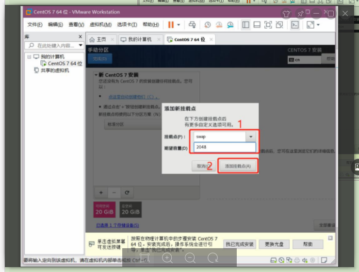This screenshot has width=359, height=272.
Task: Open the 选项卡(T) menu
Action: [x=127, y=24]
